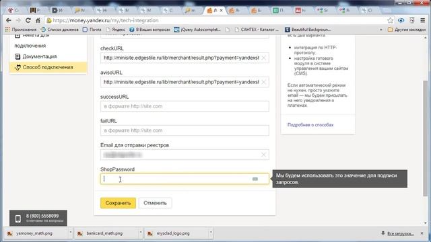Open the downloaded mysclad_logo.png file

point(173,233)
